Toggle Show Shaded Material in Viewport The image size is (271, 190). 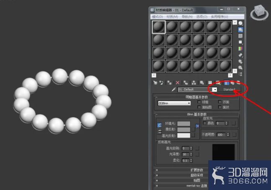point(218,83)
